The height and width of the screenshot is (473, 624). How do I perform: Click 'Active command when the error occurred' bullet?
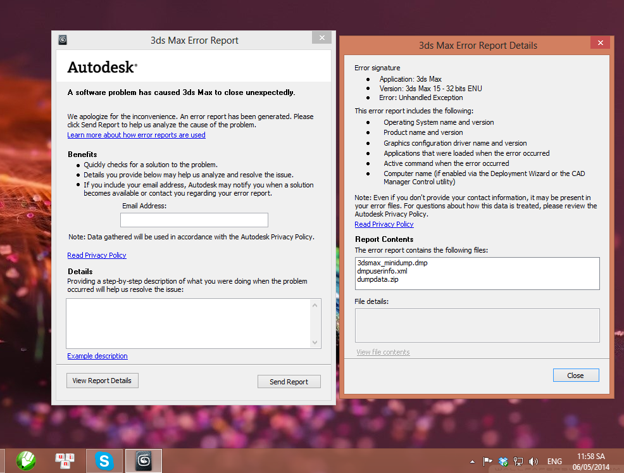[x=446, y=163]
